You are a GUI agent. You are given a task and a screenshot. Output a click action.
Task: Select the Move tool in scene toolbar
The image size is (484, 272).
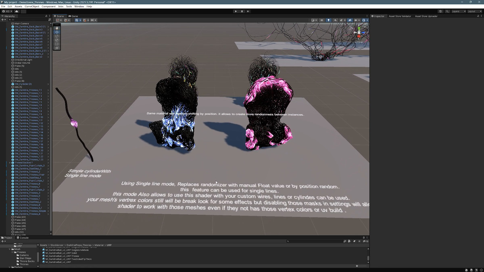57,32
